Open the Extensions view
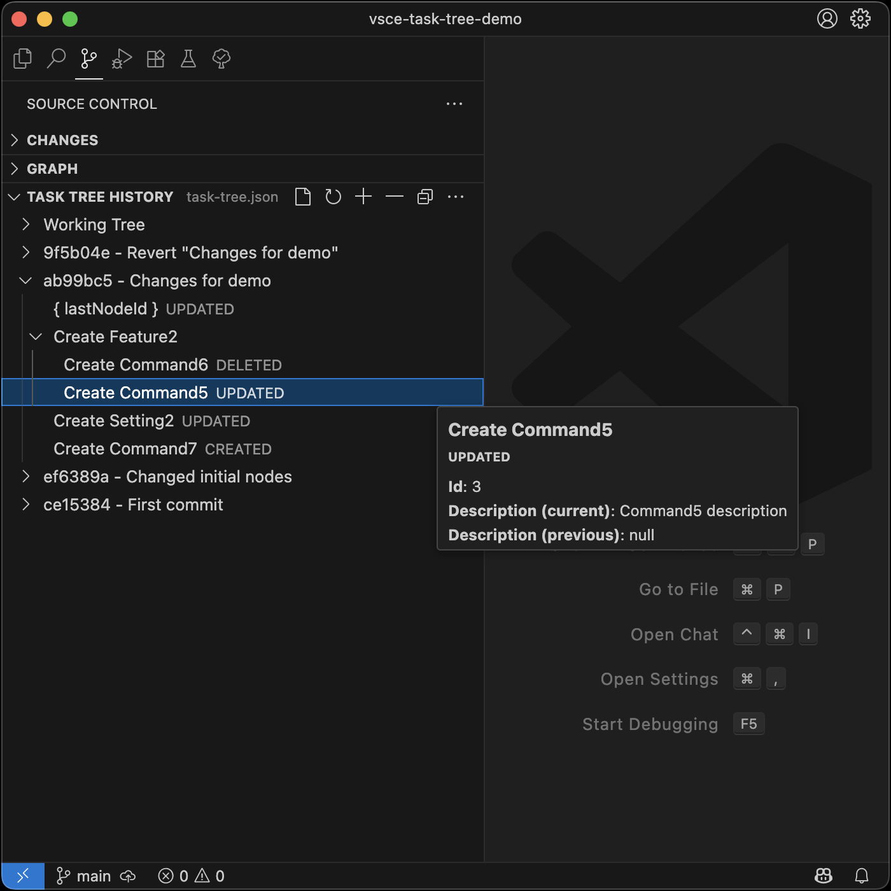 click(x=155, y=59)
